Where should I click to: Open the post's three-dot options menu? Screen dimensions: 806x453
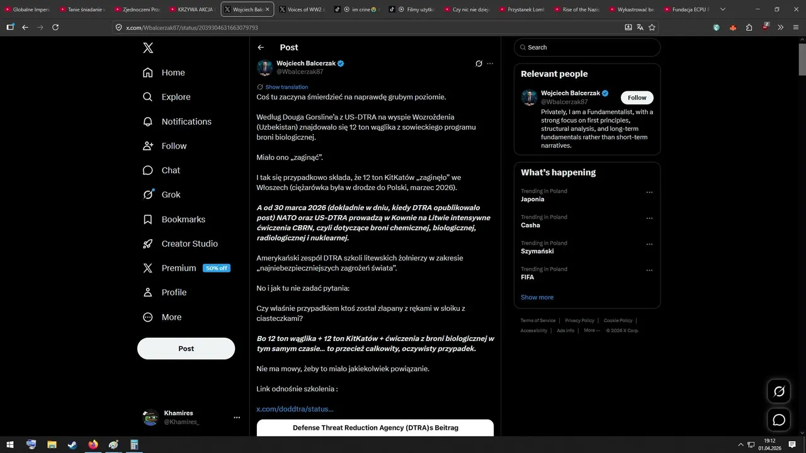[x=490, y=64]
